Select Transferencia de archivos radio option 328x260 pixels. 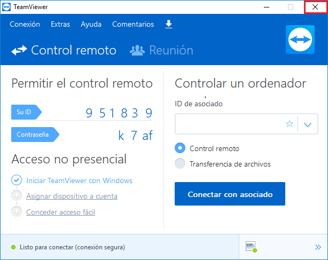coord(180,164)
